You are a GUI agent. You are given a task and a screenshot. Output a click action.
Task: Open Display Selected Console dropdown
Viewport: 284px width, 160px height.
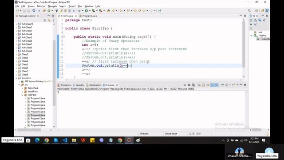230,85
